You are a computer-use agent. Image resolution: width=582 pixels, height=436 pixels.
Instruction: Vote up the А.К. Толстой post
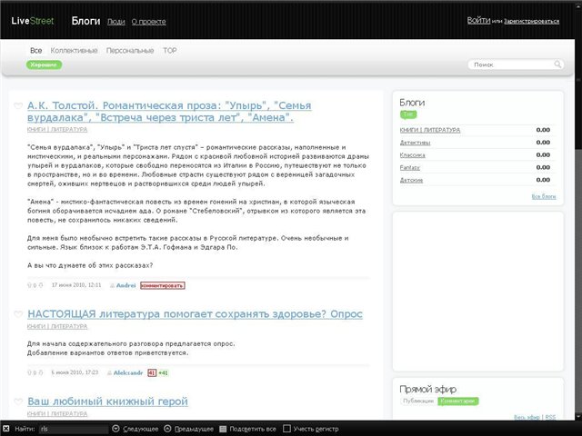pyautogui.click(x=30, y=285)
